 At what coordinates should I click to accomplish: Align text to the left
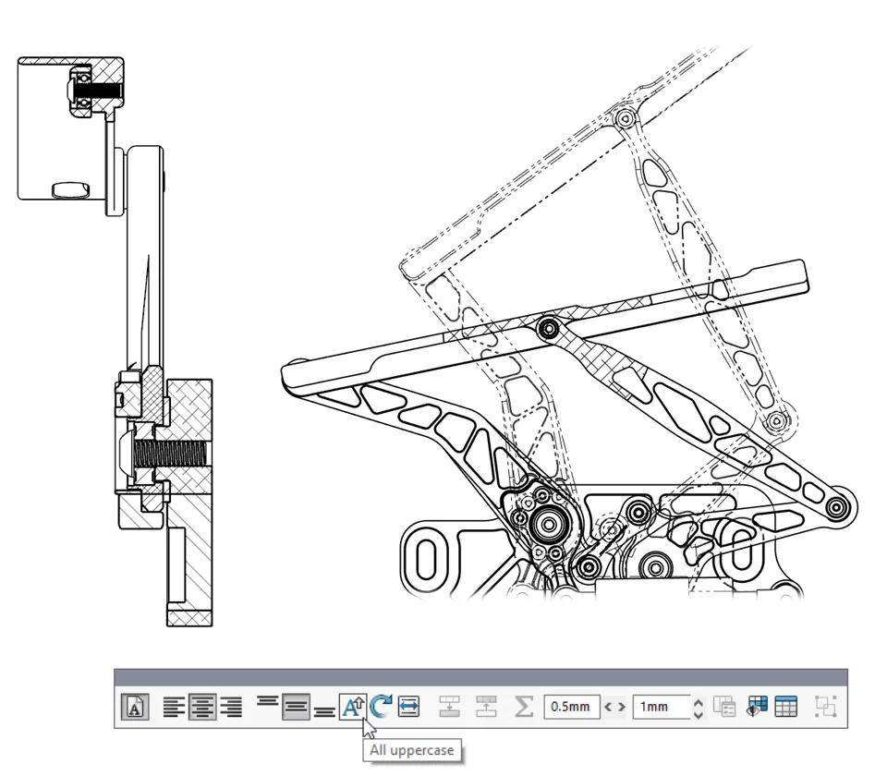[174, 708]
